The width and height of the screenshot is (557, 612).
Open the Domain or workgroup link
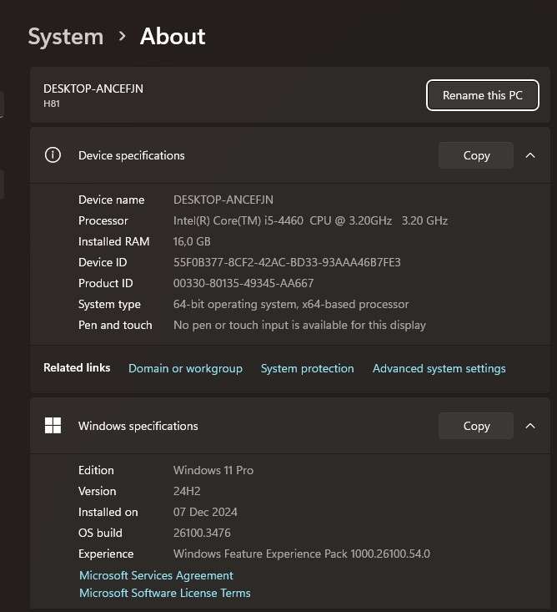point(185,368)
